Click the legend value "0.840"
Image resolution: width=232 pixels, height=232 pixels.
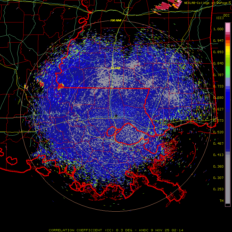[x=218, y=63]
